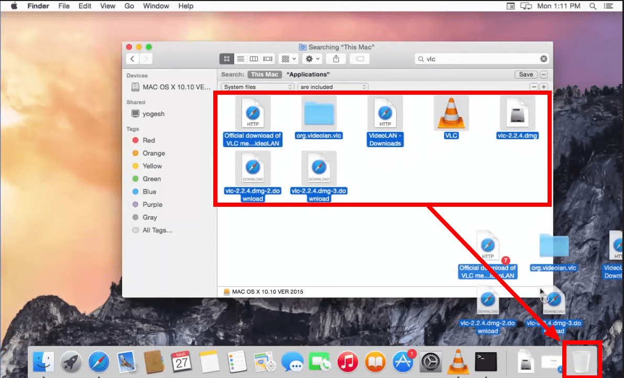The width and height of the screenshot is (624, 378).
Task: Switch search scope to Applications
Action: click(x=308, y=74)
